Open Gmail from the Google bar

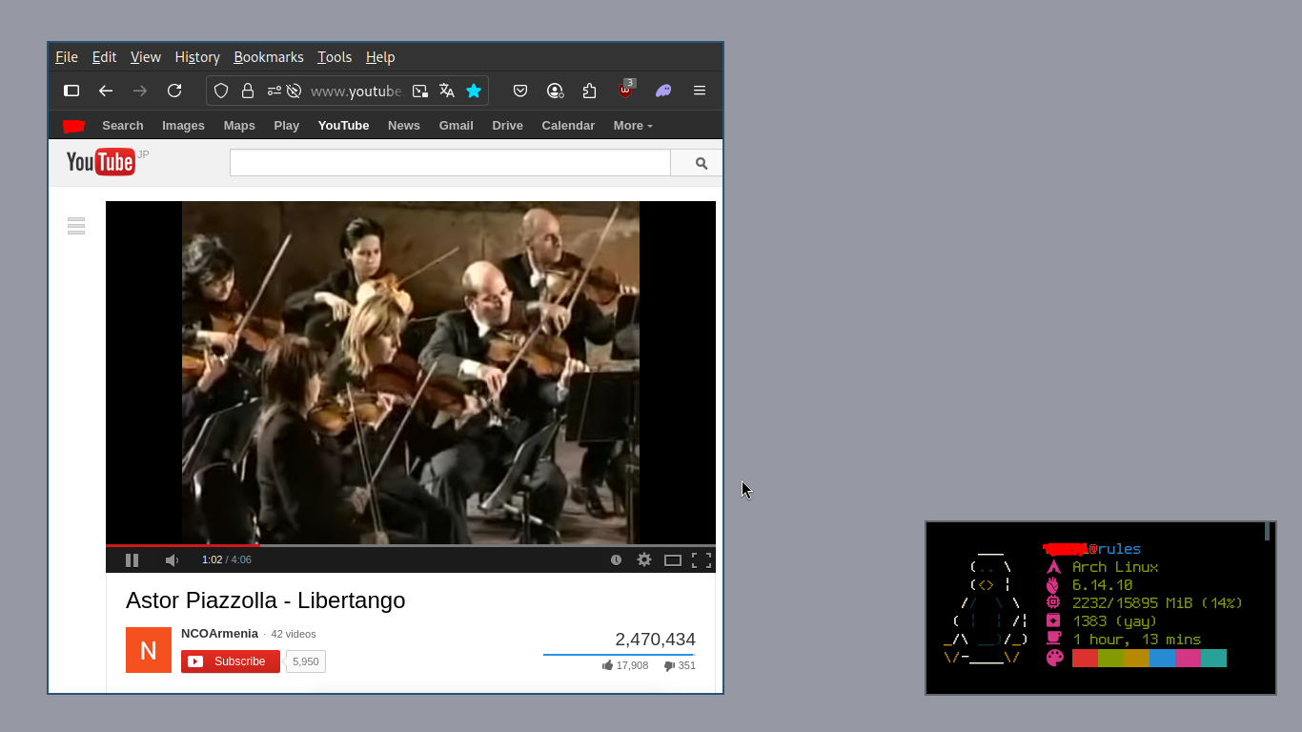(456, 126)
